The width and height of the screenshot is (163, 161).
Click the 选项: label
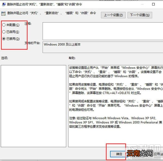tap(4, 58)
